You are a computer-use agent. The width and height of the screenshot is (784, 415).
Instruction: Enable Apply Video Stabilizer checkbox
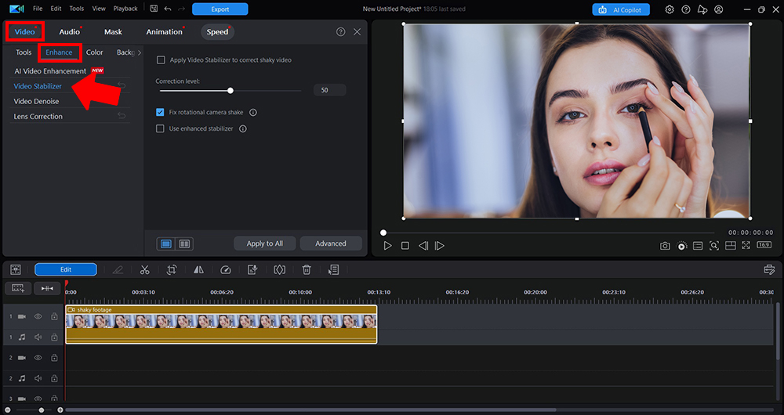161,60
